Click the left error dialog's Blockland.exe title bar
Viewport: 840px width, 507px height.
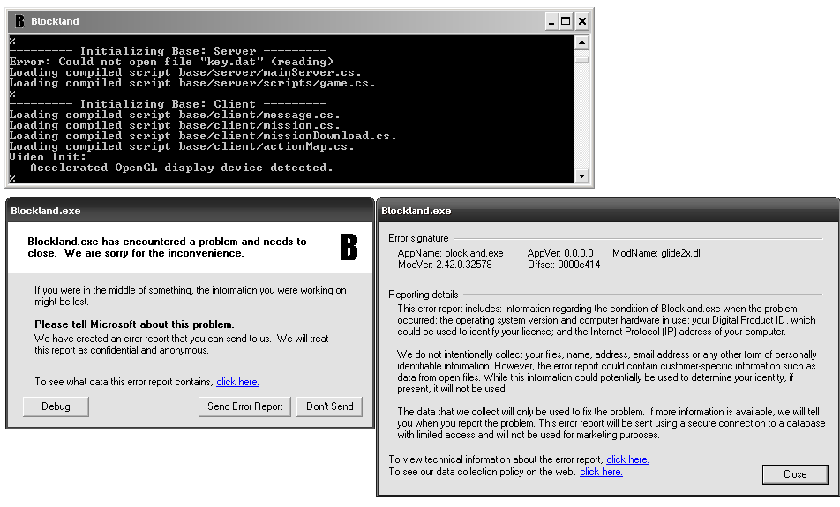(190, 211)
